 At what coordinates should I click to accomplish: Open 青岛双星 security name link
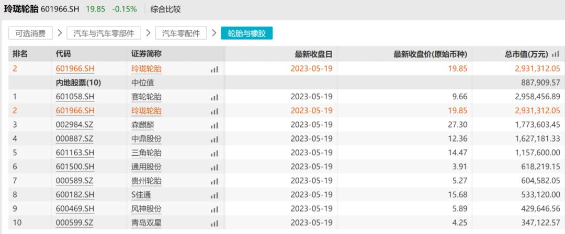coord(146,223)
